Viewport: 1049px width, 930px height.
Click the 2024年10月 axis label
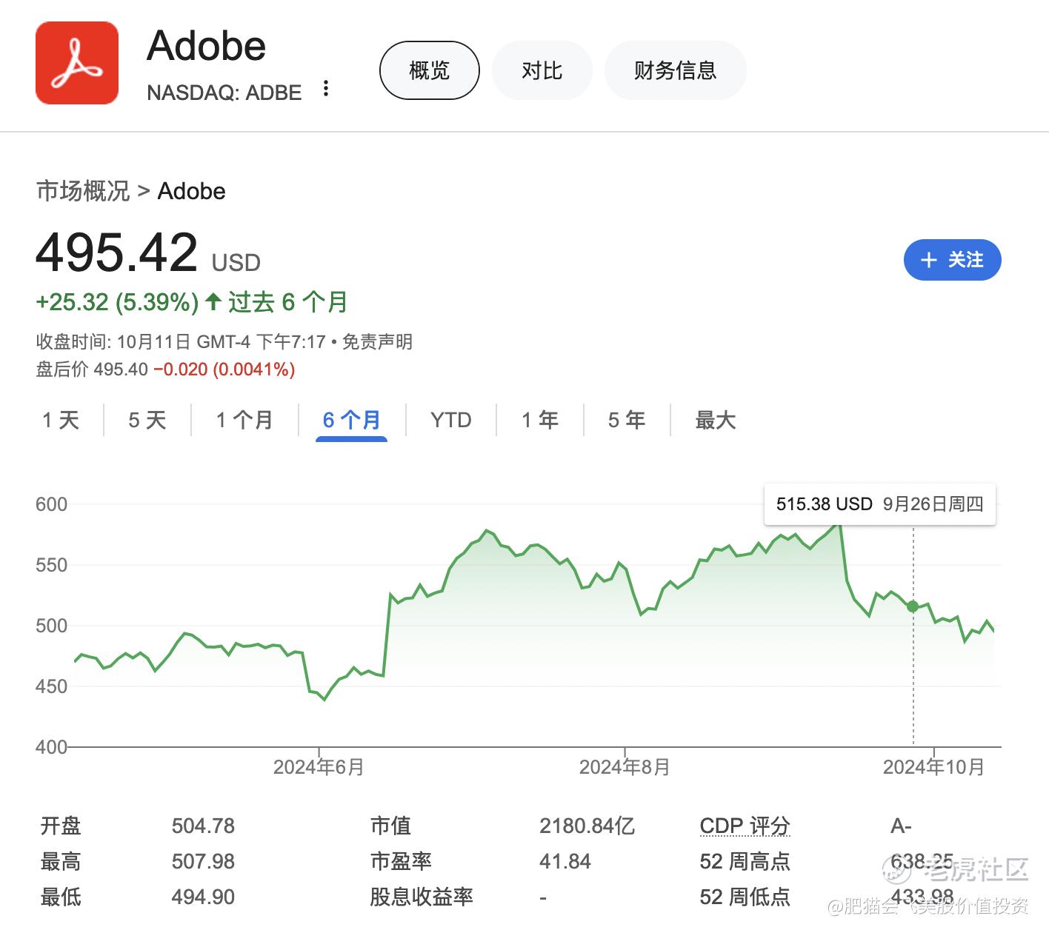(x=933, y=767)
